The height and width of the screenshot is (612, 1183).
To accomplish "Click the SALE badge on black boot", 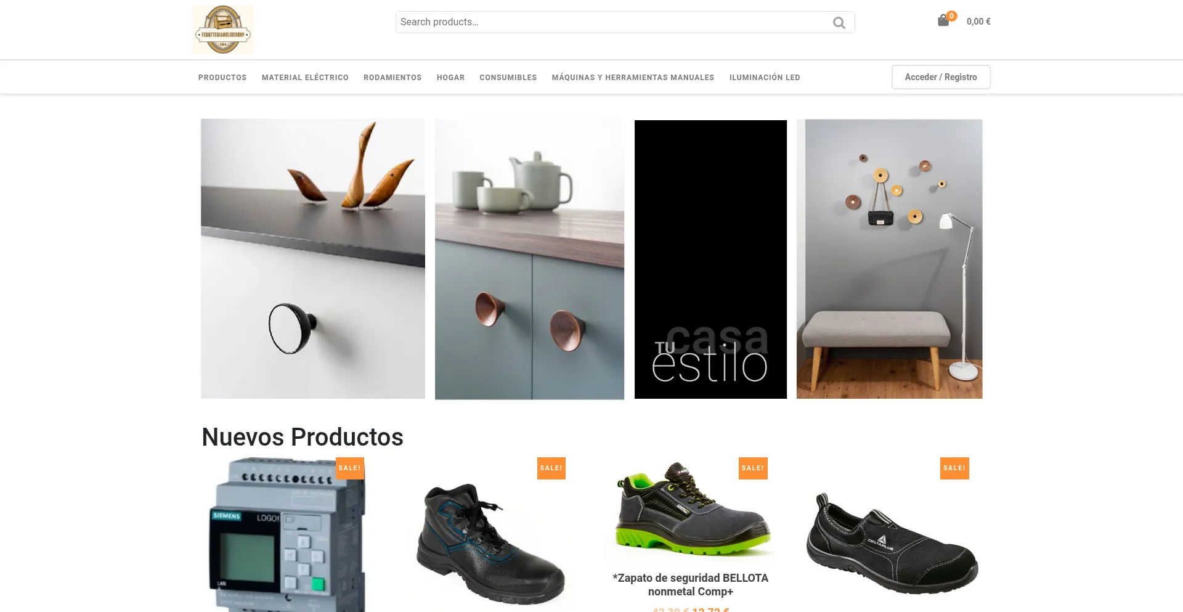I will [x=551, y=468].
